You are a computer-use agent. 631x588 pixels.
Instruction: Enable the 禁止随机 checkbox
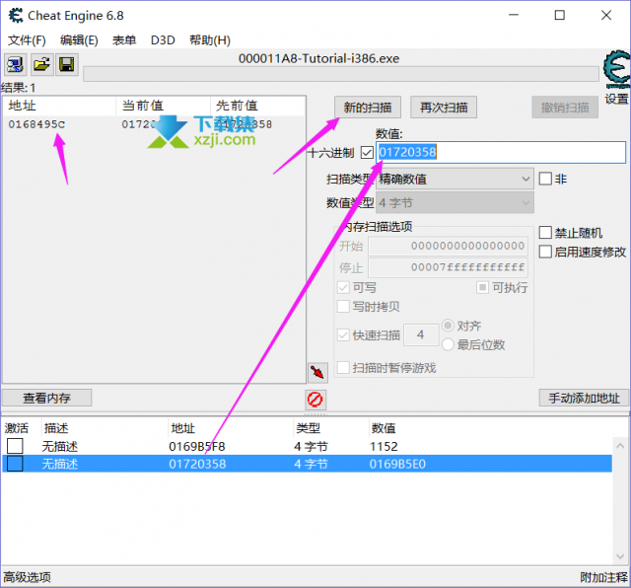pyautogui.click(x=545, y=233)
